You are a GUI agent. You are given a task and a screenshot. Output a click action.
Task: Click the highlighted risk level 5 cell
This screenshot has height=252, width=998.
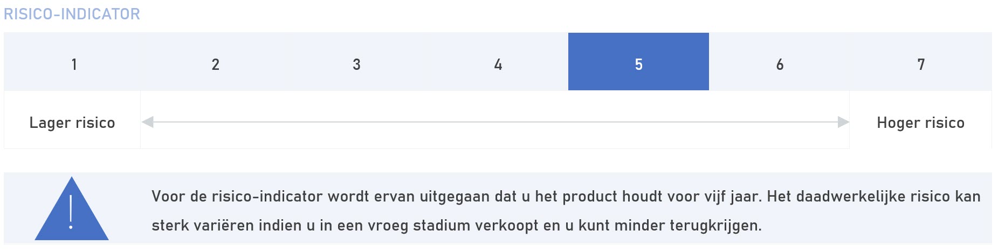(638, 62)
